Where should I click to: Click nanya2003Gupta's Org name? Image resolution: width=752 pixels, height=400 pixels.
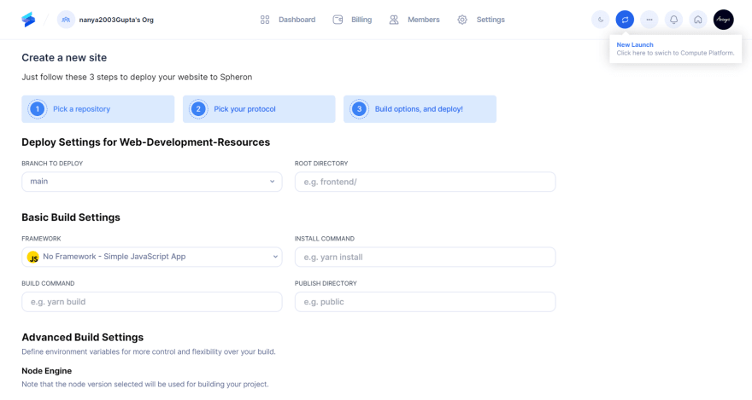116,20
